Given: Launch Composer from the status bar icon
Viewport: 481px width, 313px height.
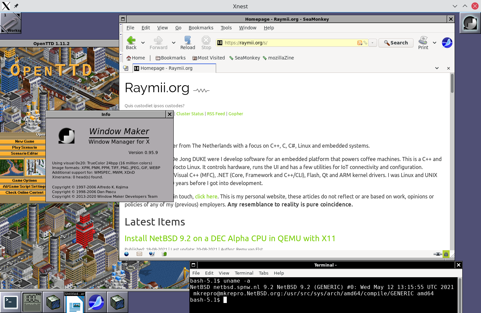Looking at the screenshot, I should pyautogui.click(x=151, y=254).
